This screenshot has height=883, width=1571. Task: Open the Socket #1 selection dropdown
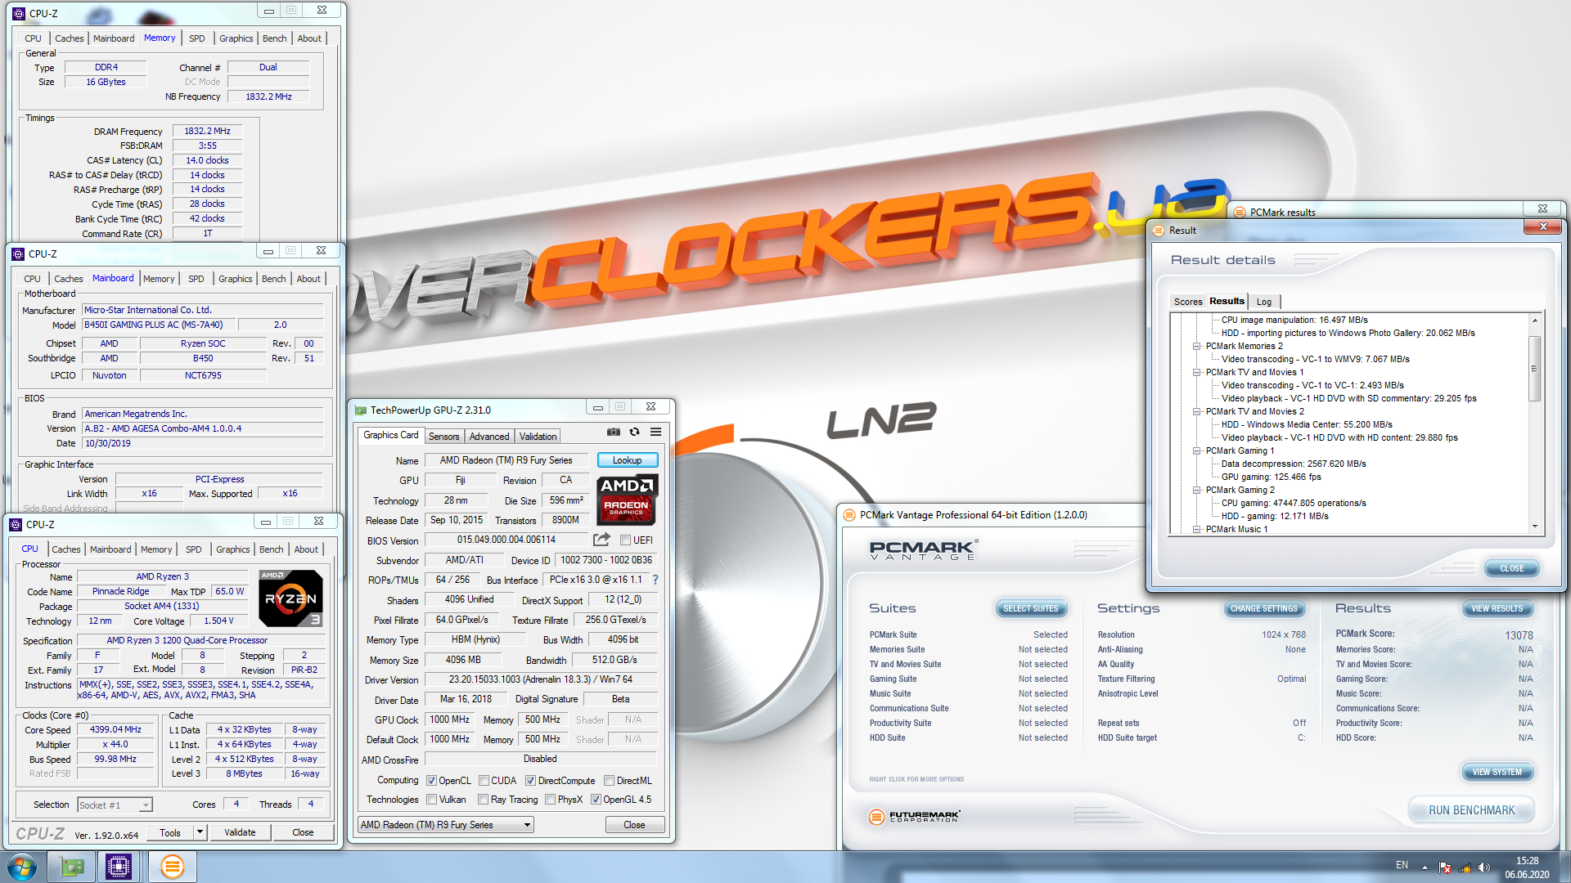(x=115, y=805)
